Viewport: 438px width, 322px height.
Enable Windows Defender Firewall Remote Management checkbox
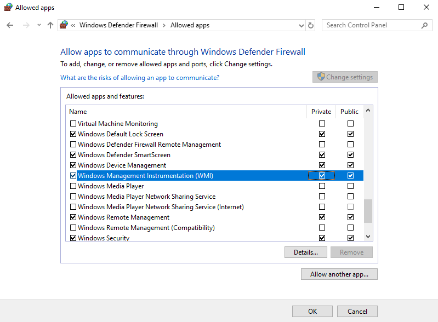[x=73, y=144]
